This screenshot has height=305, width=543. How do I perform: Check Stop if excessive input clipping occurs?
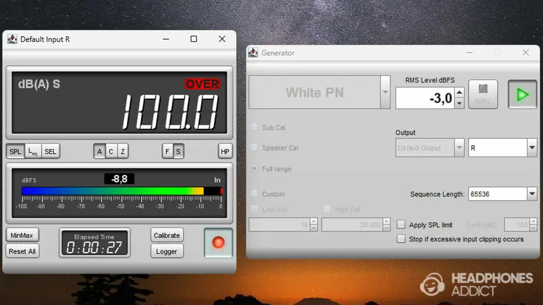401,239
